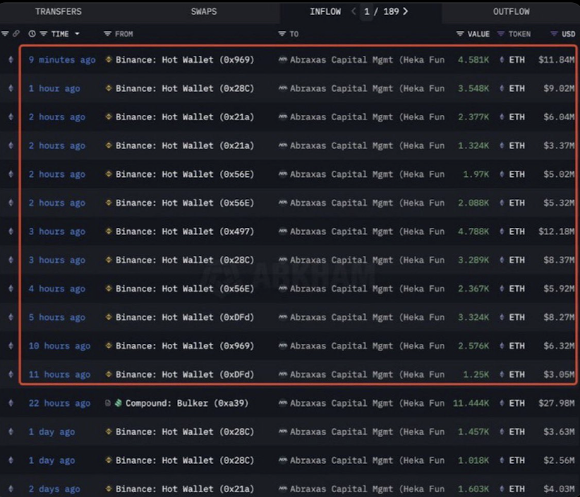Open the TO column filter icon
580x497 pixels.
282,34
